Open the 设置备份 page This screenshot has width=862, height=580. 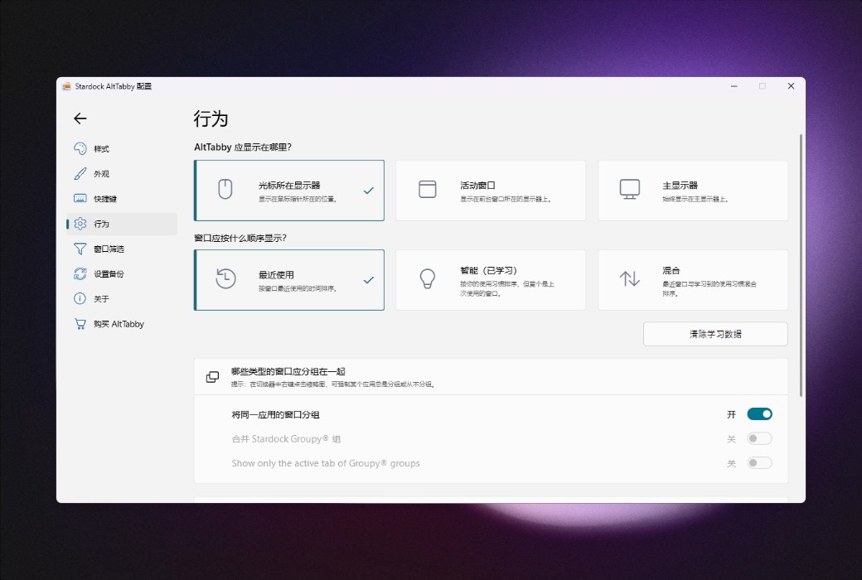(122, 273)
